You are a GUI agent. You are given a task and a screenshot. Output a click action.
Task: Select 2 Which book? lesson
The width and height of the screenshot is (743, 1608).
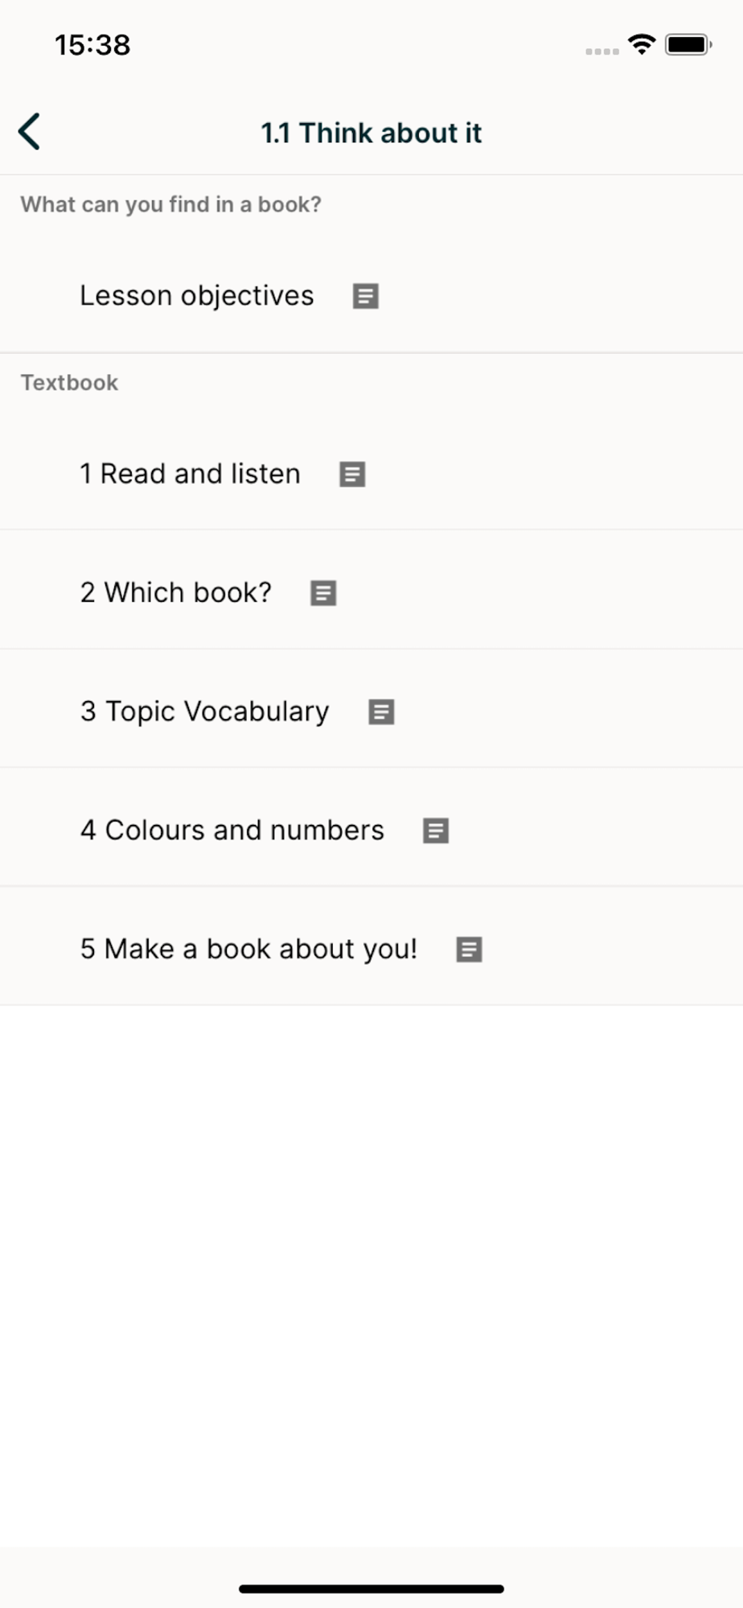175,593
